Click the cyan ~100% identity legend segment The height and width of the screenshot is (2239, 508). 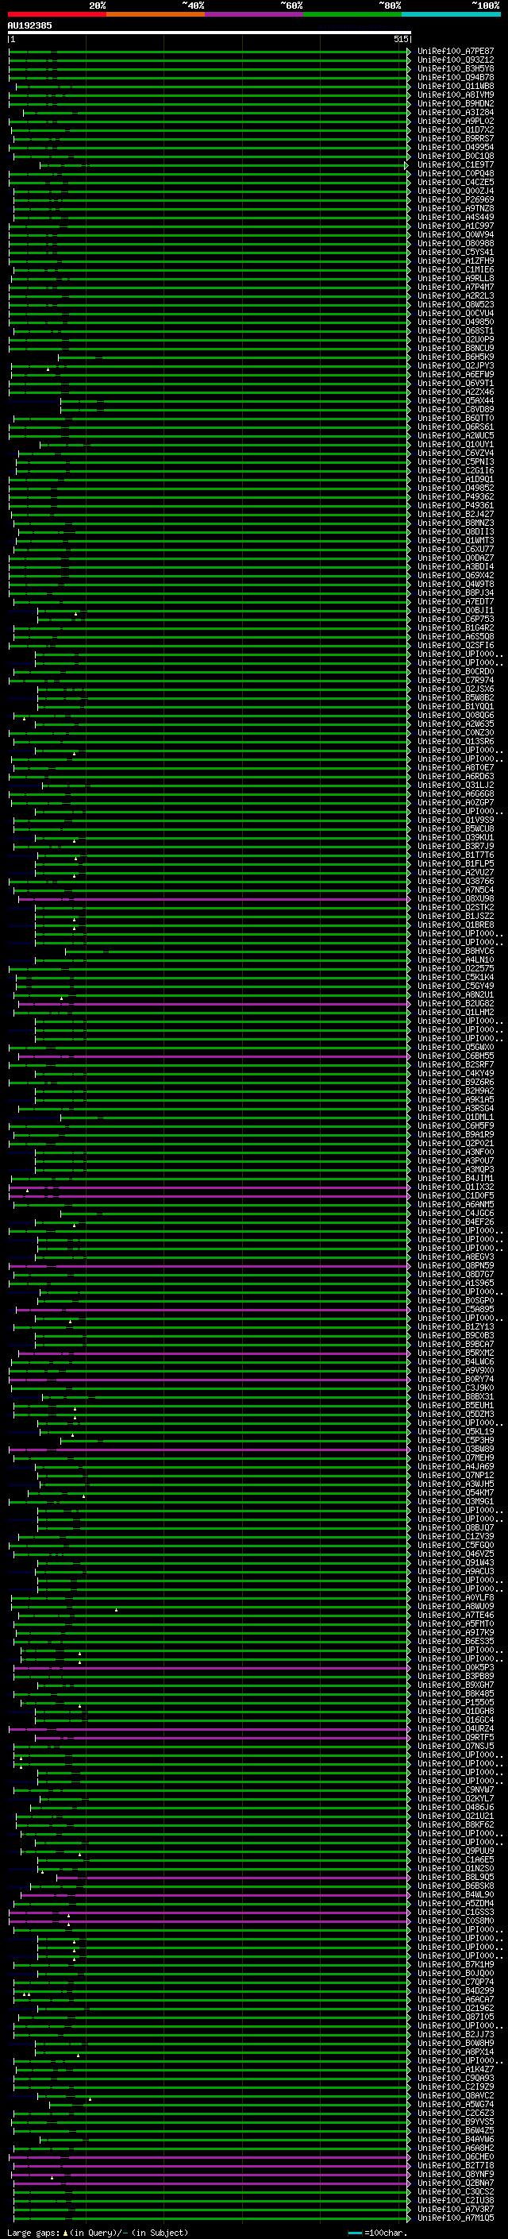(451, 15)
